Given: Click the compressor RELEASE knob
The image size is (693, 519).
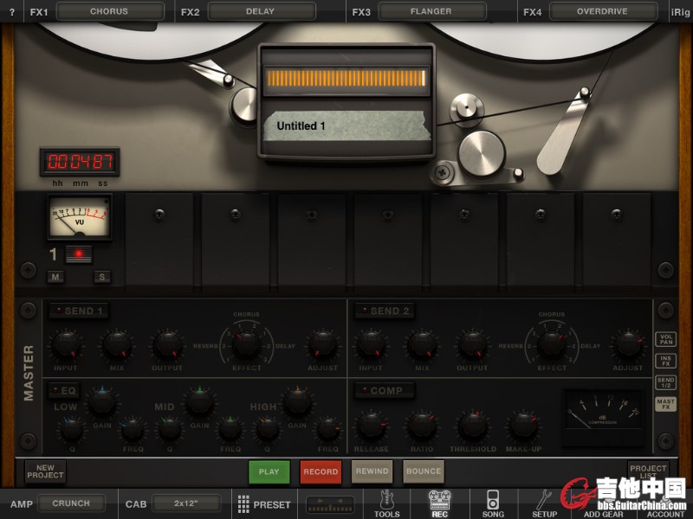Looking at the screenshot, I should (x=372, y=426).
